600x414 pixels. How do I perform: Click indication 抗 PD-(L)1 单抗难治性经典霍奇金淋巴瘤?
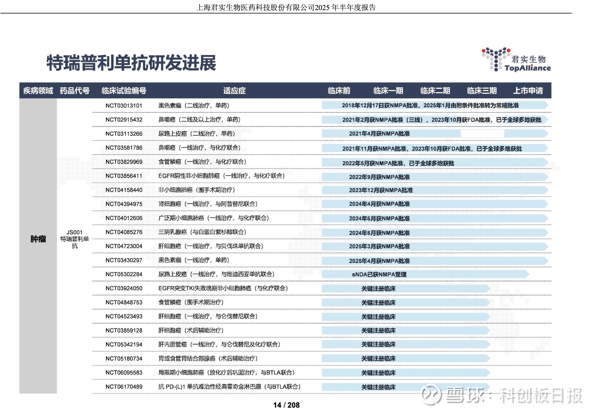230,387
